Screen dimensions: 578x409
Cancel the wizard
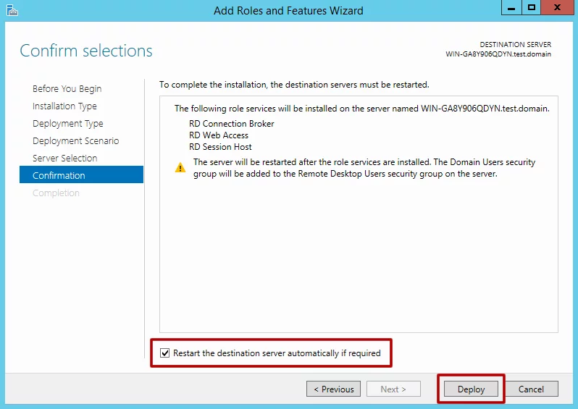pos(531,389)
